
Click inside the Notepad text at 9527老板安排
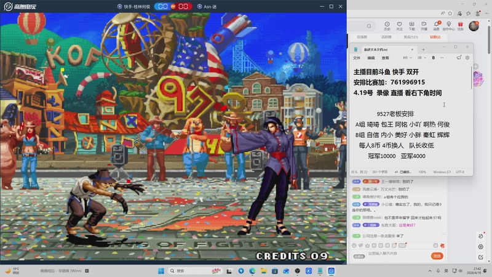tap(395, 114)
